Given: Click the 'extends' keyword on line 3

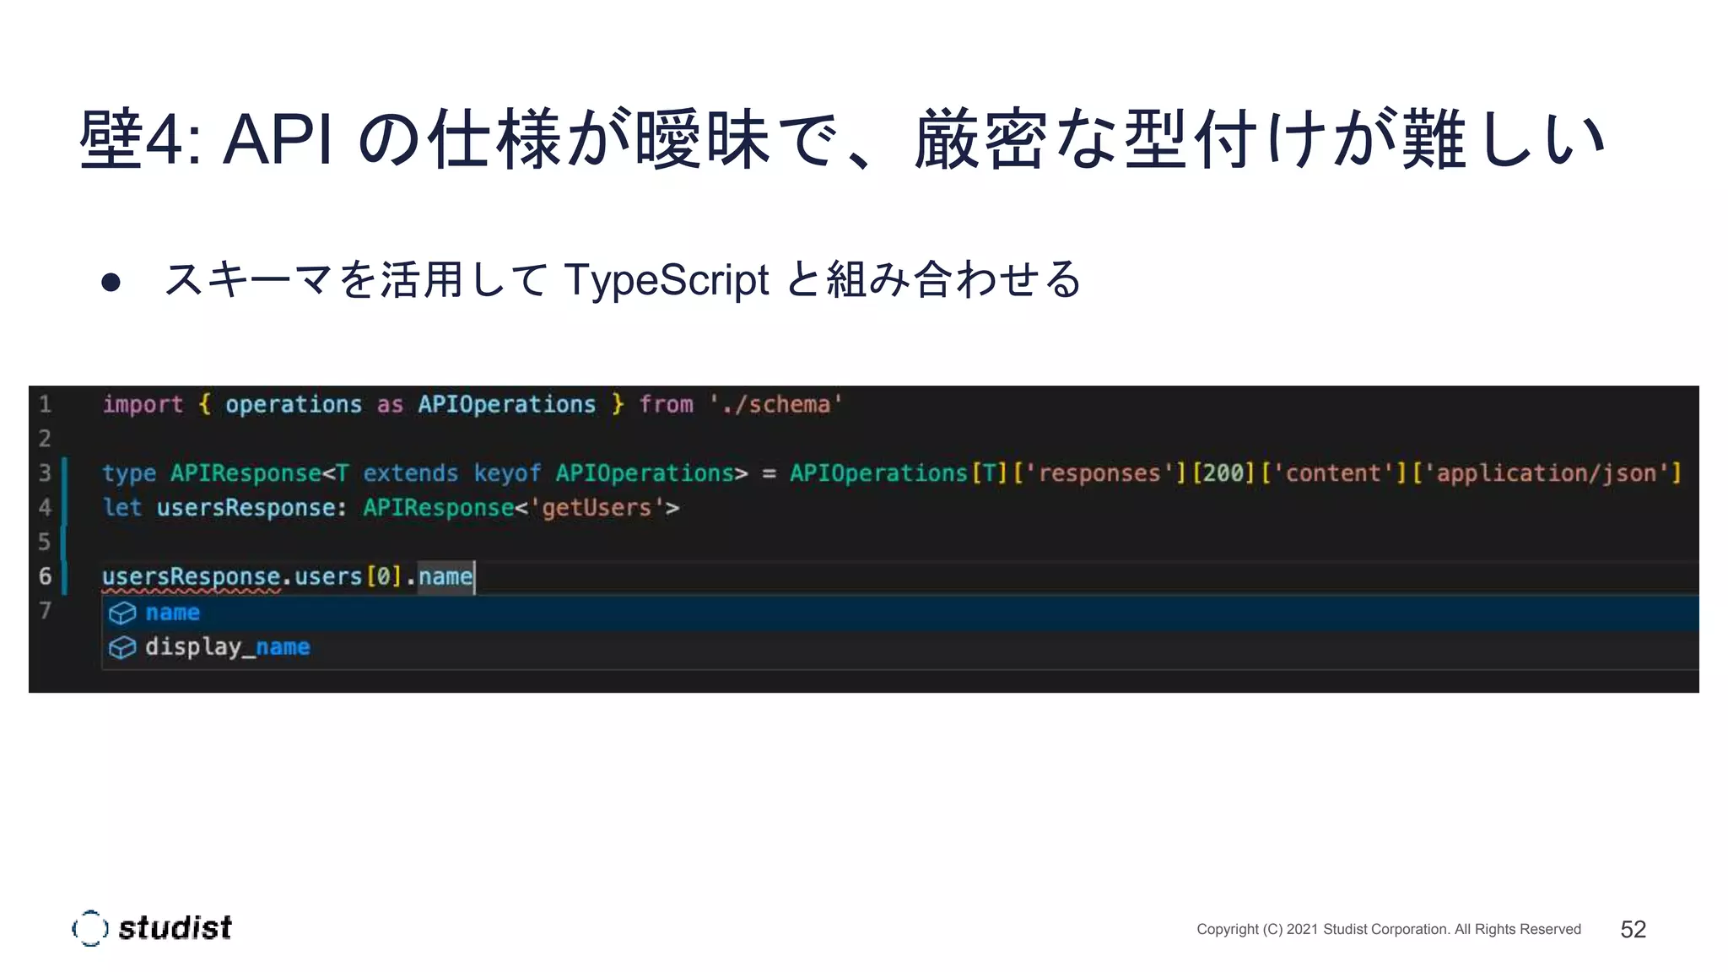Looking at the screenshot, I should click(x=411, y=473).
